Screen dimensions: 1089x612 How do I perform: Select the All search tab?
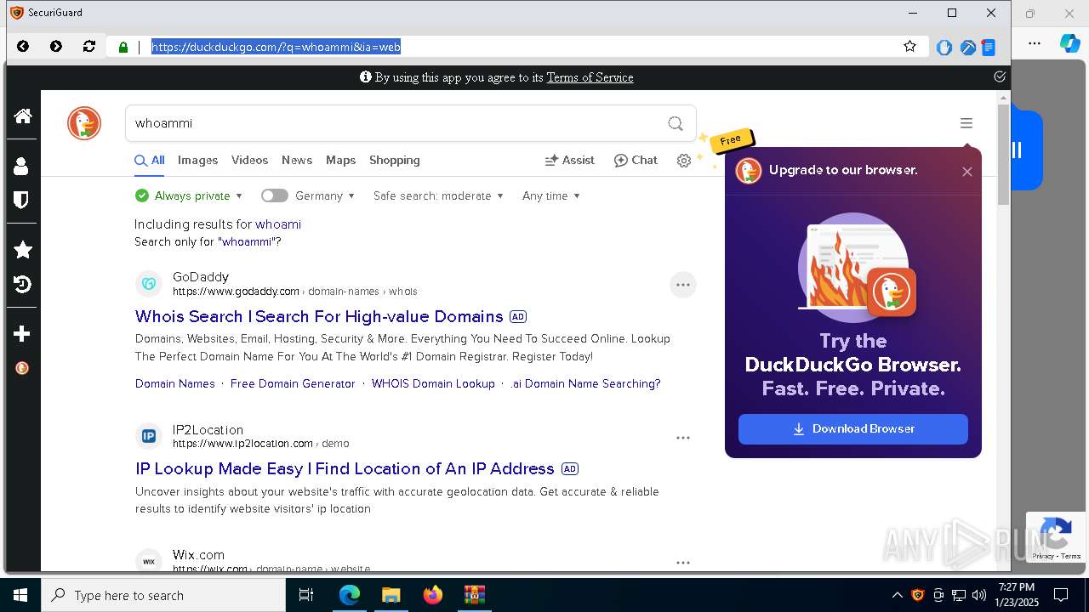click(150, 160)
